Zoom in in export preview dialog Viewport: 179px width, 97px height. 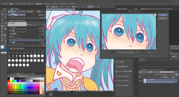pos(123,52)
